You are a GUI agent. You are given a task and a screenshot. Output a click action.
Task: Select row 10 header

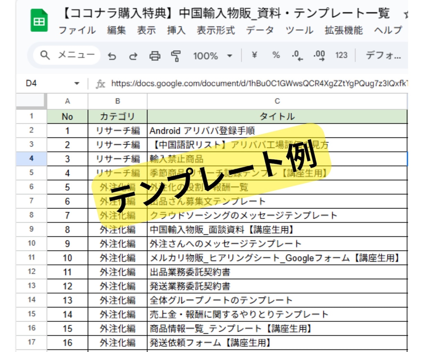click(32, 244)
